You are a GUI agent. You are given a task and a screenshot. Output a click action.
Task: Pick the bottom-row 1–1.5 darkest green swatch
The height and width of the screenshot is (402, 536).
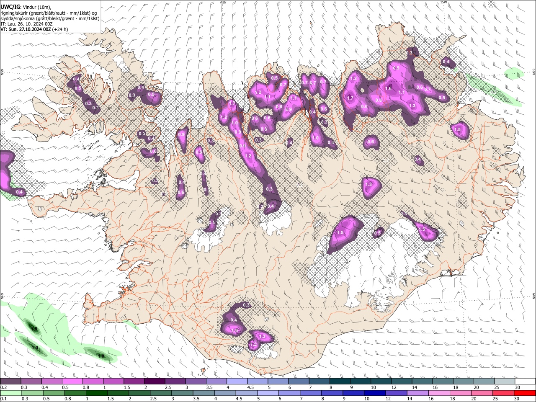(x=97, y=393)
